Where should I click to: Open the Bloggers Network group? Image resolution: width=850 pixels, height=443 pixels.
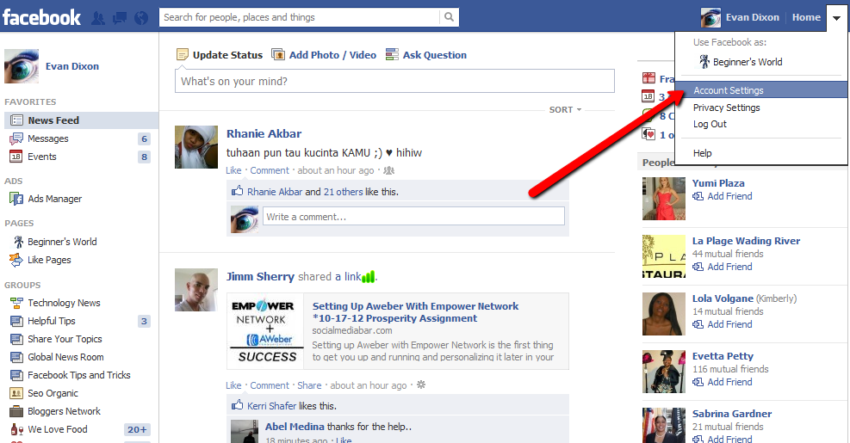[x=64, y=411]
